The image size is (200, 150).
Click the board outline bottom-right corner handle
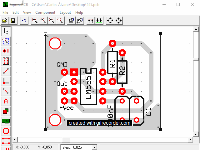[160, 130]
